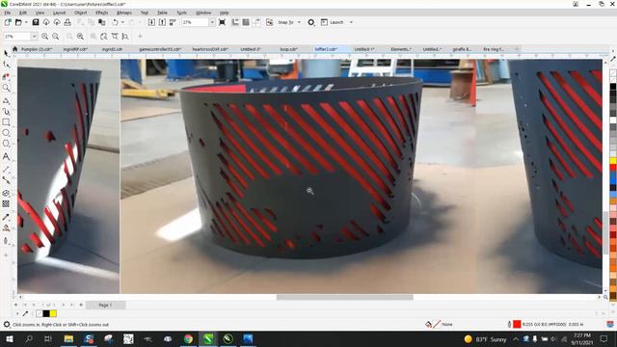Click the Full-Screen Preview icon
Viewport: 617px width, 347px height.
click(222, 22)
